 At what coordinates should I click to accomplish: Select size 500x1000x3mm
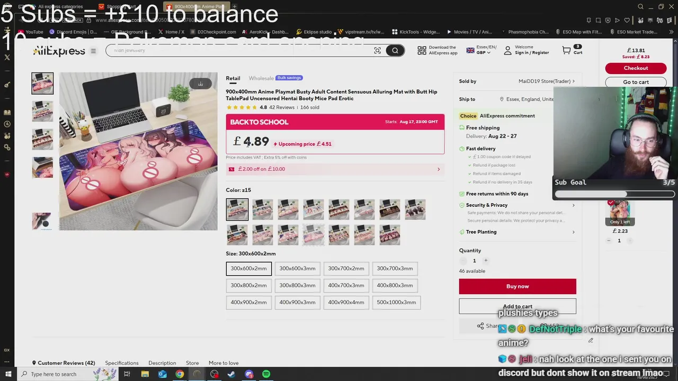pos(396,302)
